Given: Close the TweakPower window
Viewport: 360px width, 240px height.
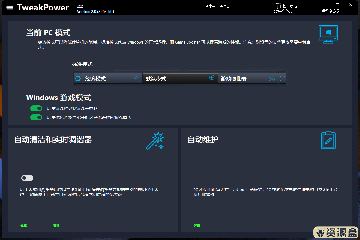Looking at the screenshot, I should tap(351, 5).
